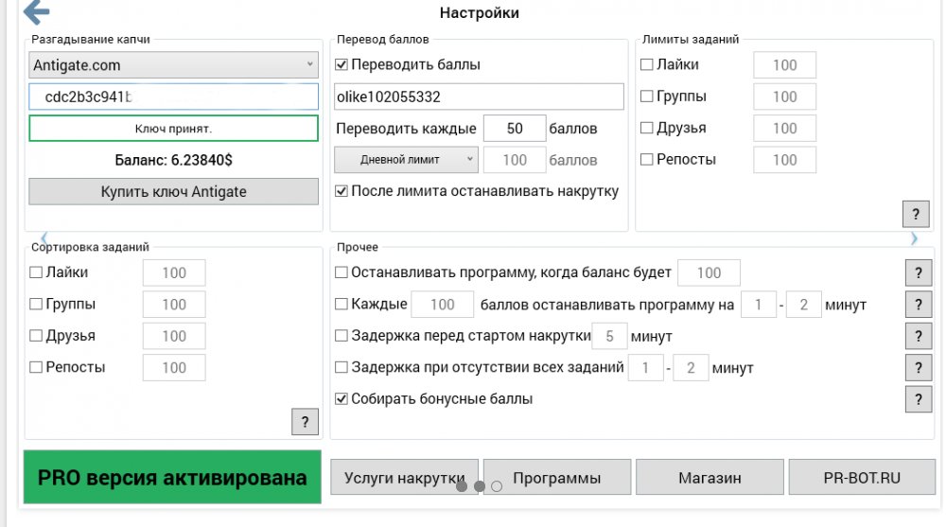The image size is (946, 527).
Task: Open the Antigate.com captcha service dropdown
Action: tap(174, 65)
